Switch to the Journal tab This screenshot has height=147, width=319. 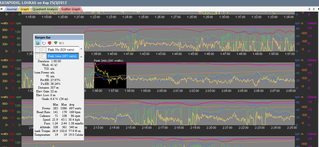pyautogui.click(x=11, y=9)
